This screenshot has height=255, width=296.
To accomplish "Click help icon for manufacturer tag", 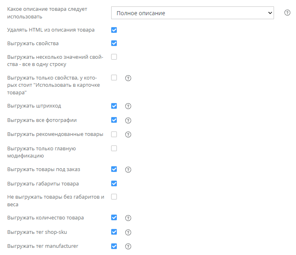I will pyautogui.click(x=128, y=247).
